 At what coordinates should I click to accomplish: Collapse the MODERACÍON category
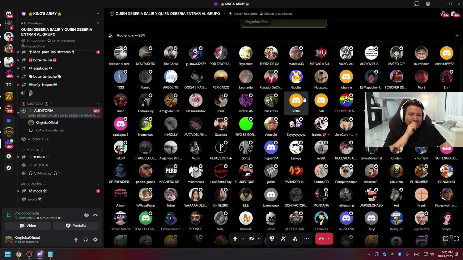tap(34, 184)
